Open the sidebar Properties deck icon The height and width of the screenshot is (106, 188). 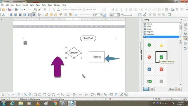click(185, 24)
